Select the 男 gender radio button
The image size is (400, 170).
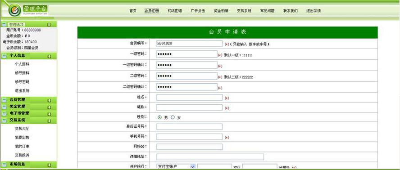(x=160, y=117)
